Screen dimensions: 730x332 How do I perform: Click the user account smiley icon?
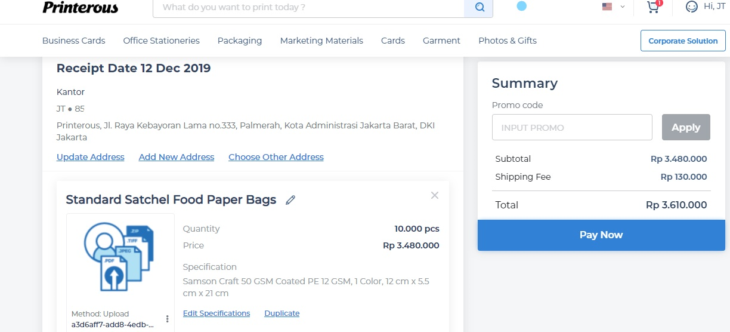click(691, 7)
